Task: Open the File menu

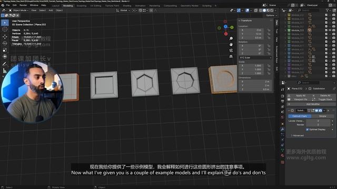Action: 8,5
